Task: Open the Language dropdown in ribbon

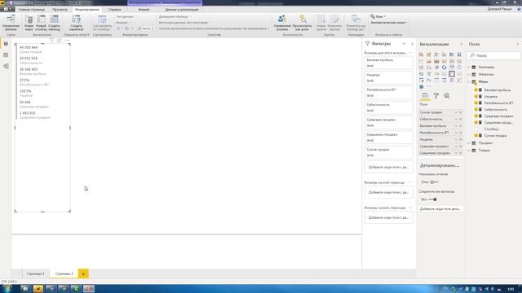Action: coord(378,16)
